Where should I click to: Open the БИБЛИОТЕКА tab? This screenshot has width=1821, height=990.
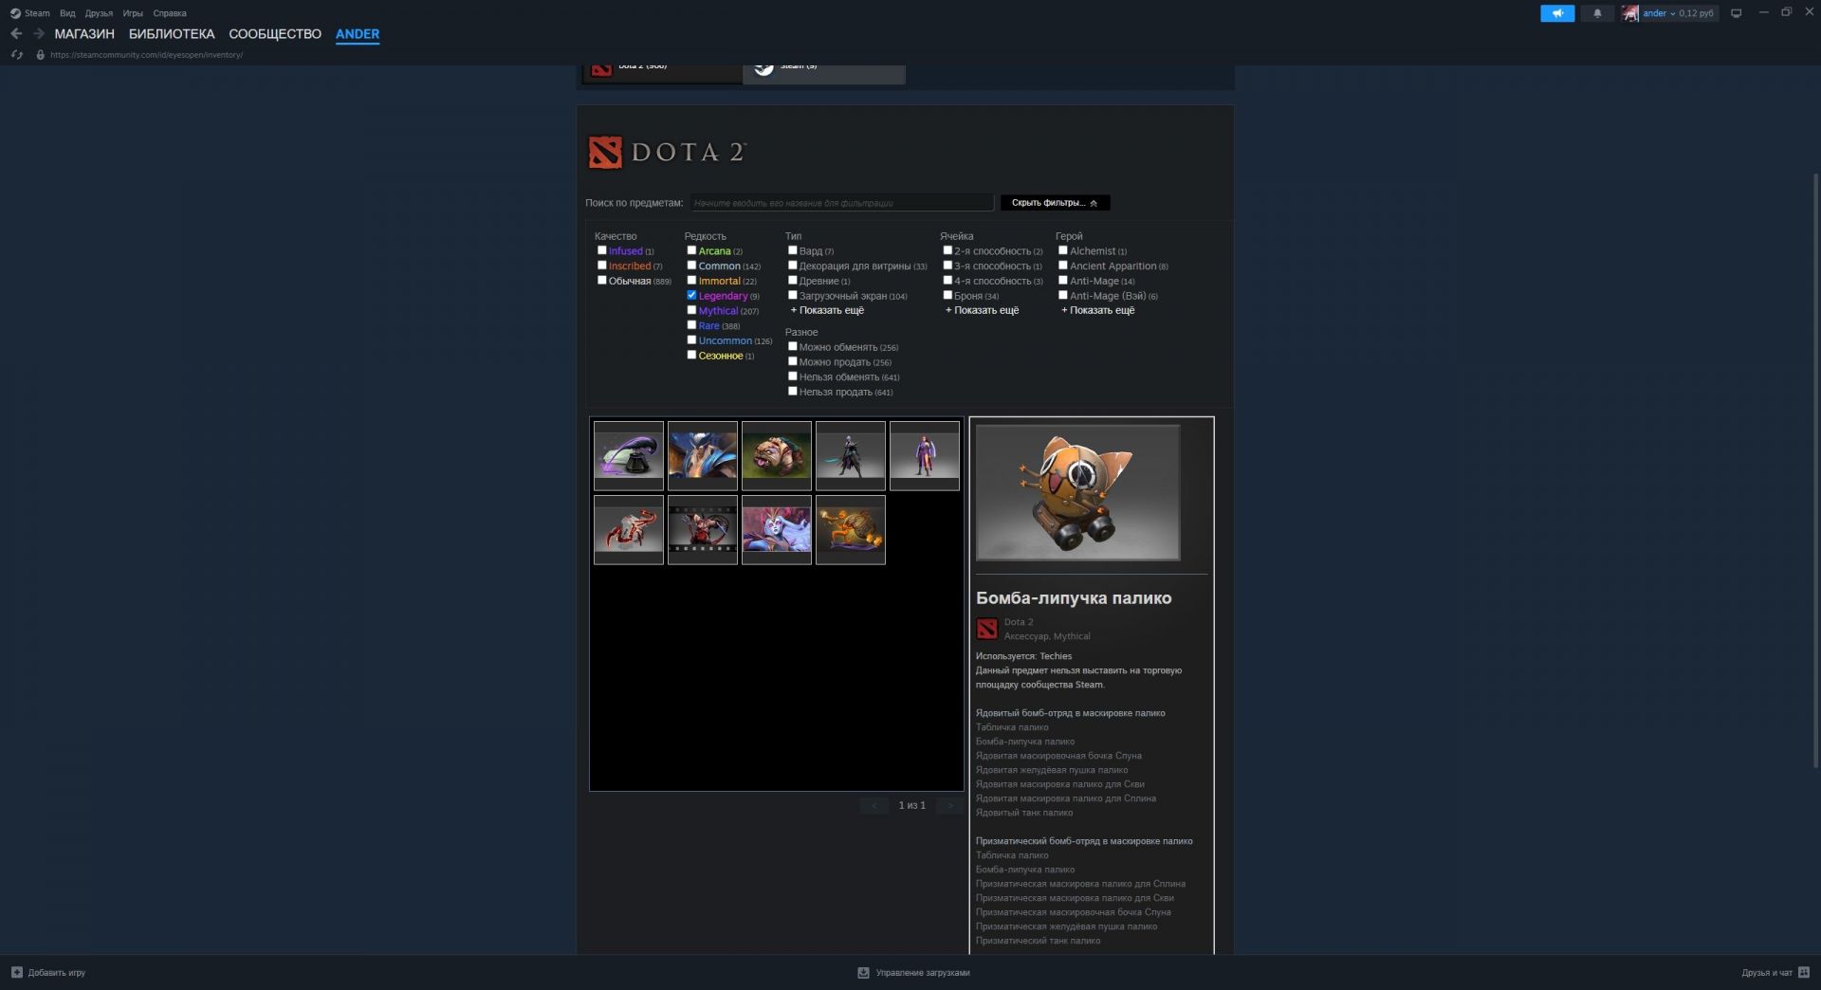(x=172, y=34)
